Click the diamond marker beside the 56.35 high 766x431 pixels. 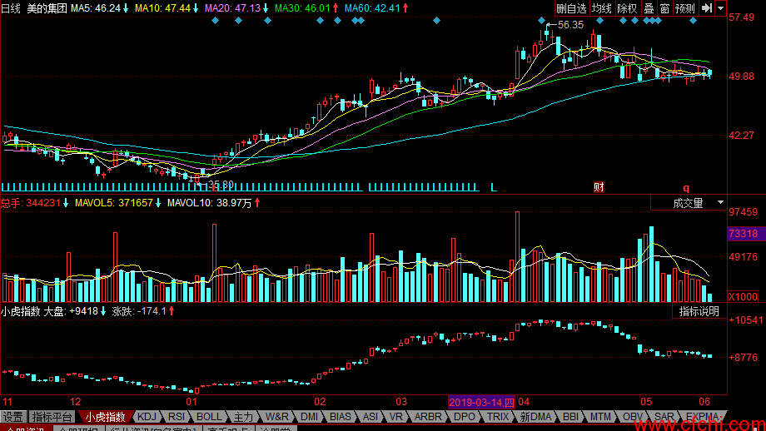(x=541, y=21)
